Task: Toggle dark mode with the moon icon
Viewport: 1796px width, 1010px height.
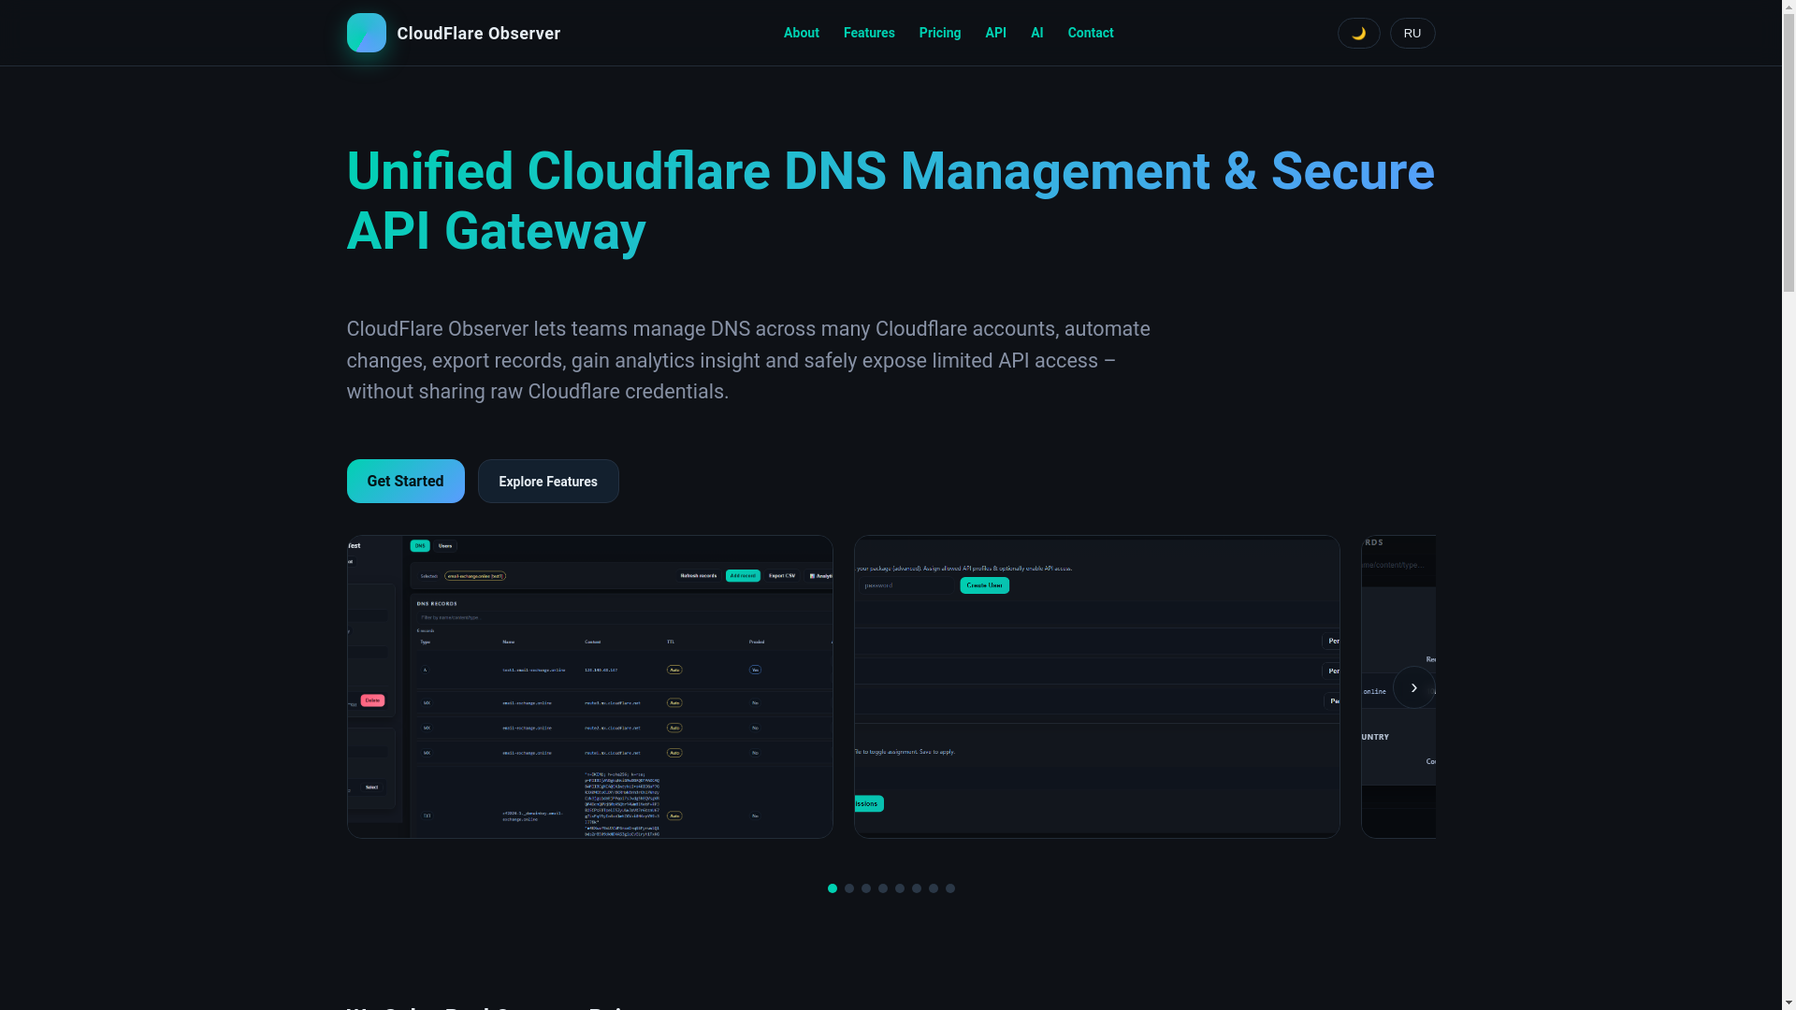Action: coord(1358,34)
